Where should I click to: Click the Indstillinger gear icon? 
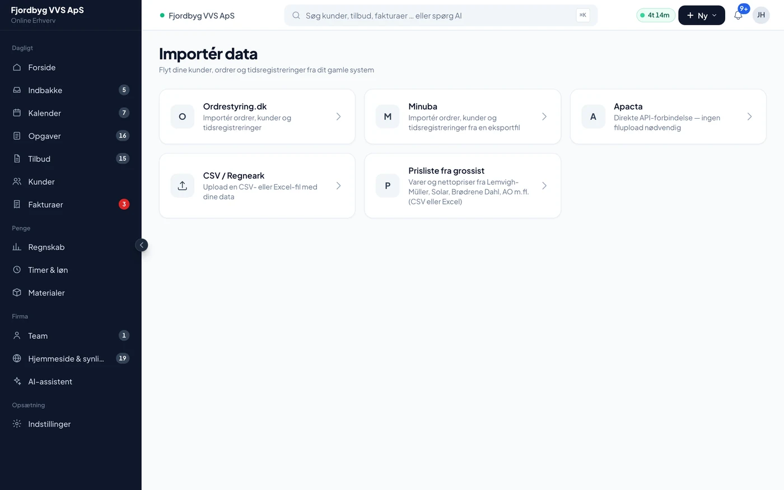(x=17, y=424)
